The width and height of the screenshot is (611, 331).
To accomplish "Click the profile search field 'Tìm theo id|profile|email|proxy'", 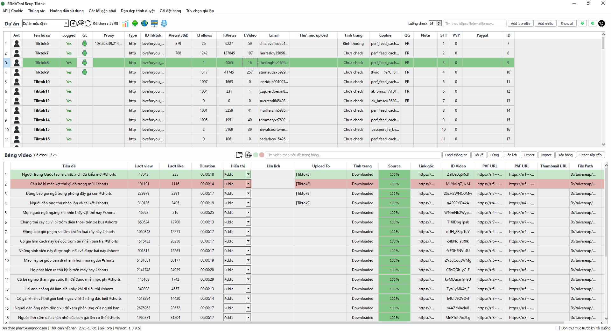I will (474, 23).
